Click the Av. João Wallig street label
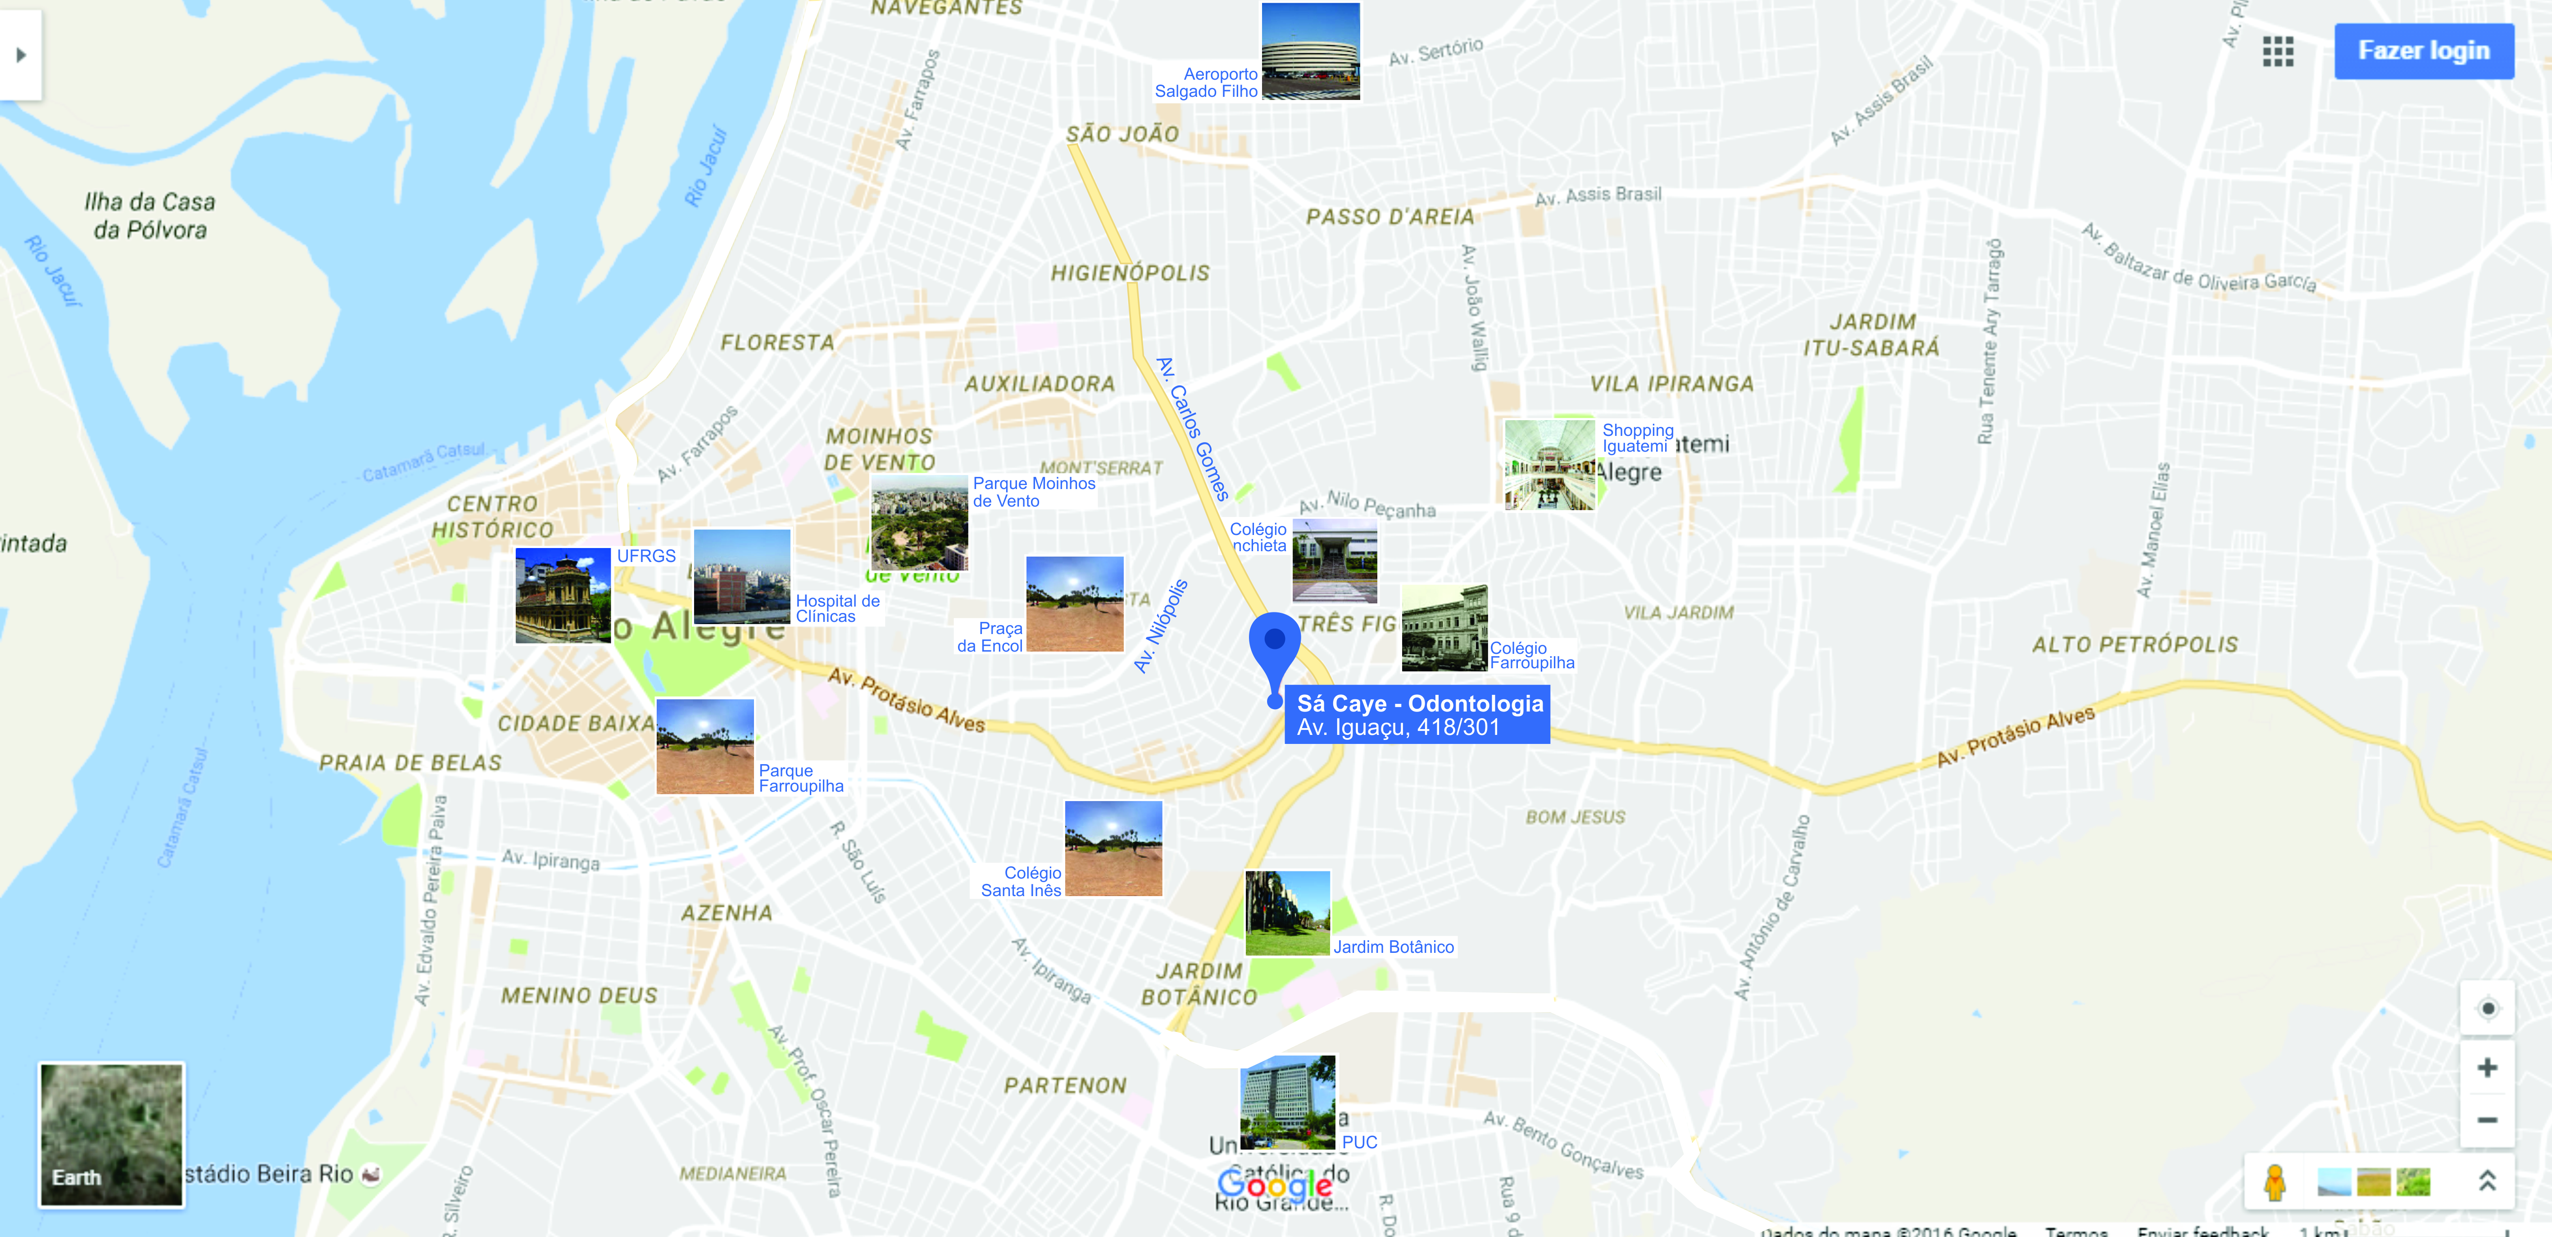The width and height of the screenshot is (2552, 1237). coord(1474,308)
